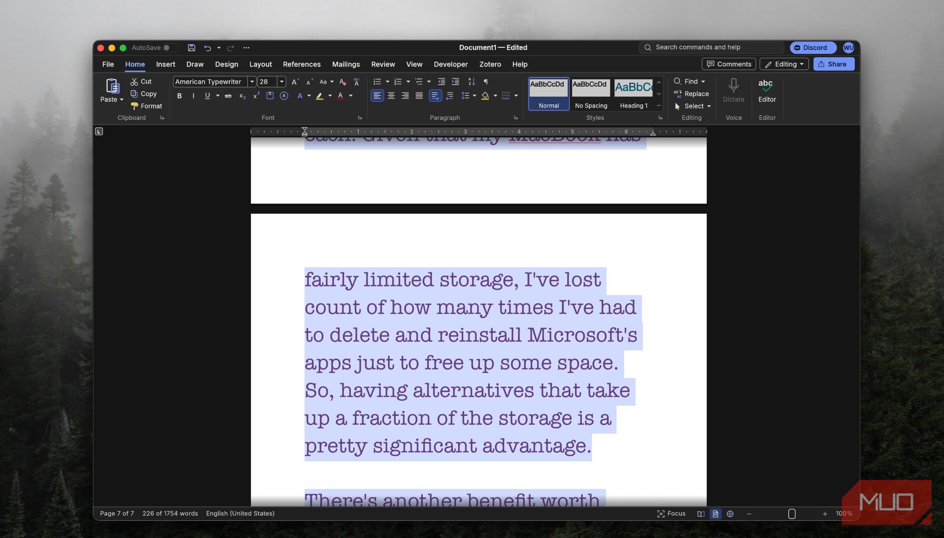
Task: Apply the Heading 1 style thumbnail
Action: click(x=633, y=94)
